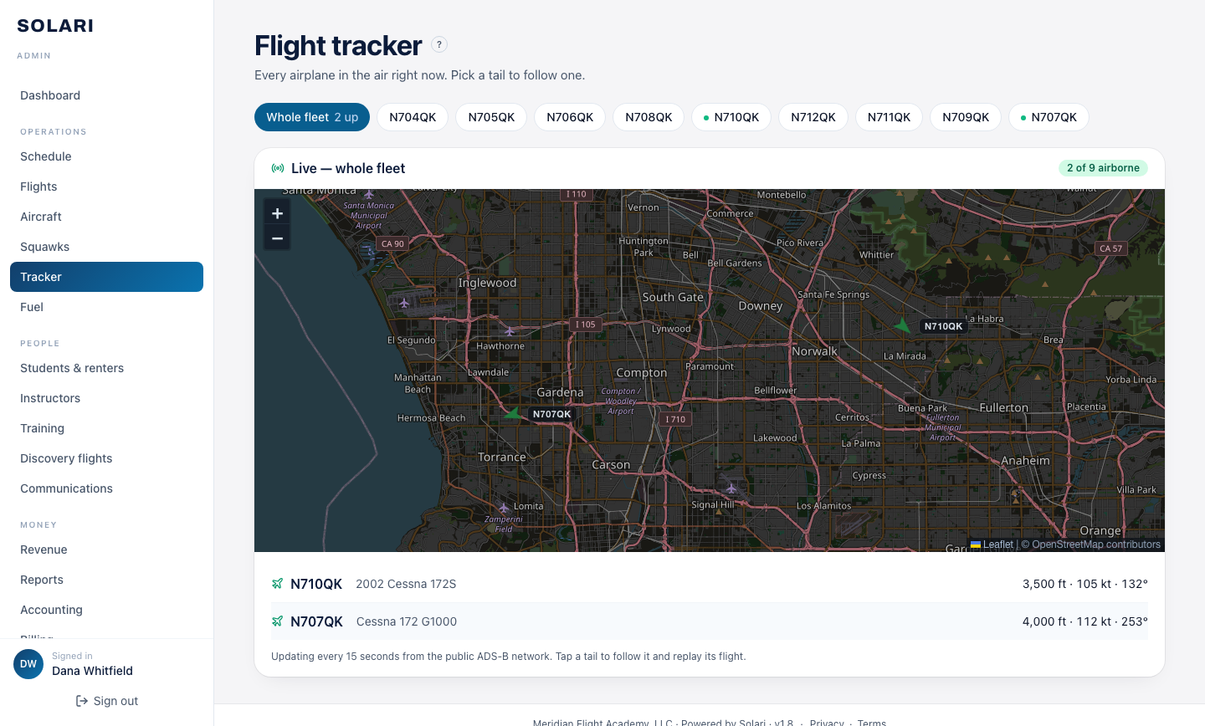Open the Accounting page
This screenshot has width=1205, height=726.
coord(106,610)
